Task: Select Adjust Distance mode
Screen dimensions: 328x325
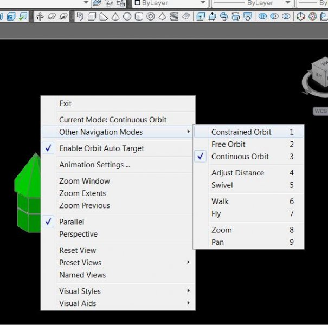Action: click(x=248, y=173)
